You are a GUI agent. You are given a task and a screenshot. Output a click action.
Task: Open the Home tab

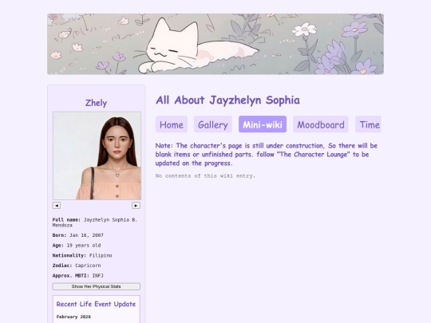(x=172, y=124)
